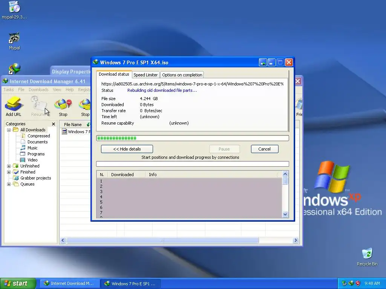
Task: Select the Mypal raccoon desktop shortcut
Action: [x=14, y=41]
